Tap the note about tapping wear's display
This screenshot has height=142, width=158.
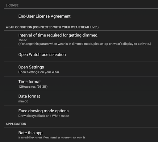(85, 44)
